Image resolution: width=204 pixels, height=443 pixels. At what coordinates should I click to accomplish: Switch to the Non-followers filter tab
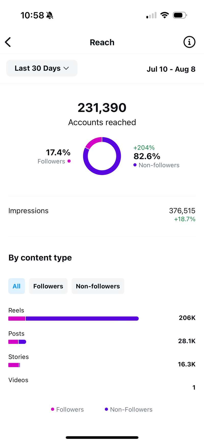[98, 286]
